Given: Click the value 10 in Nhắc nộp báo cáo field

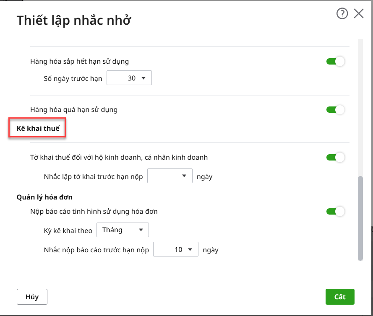Looking at the screenshot, I should click(178, 250).
